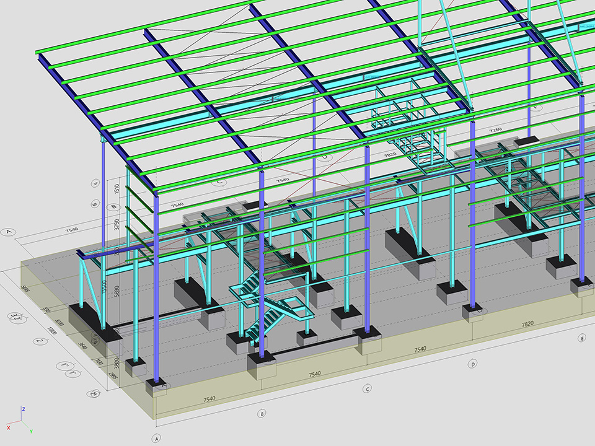
Task: Click grid bubble D below the foundation
Action: (x=473, y=364)
